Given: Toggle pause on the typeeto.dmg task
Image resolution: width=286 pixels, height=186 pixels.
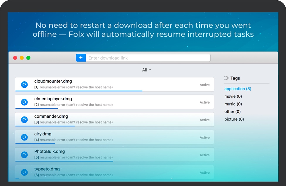Looking at the screenshot, I should [x=24, y=173].
